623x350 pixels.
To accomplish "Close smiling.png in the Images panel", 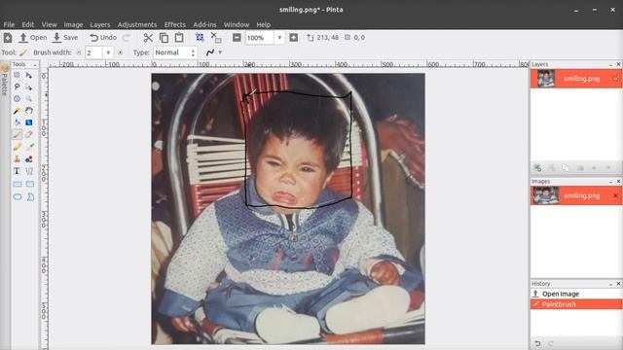I will pyautogui.click(x=615, y=195).
